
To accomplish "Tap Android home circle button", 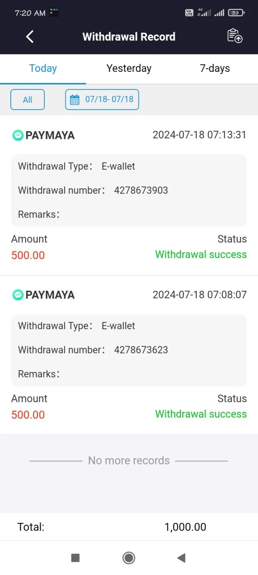I will point(129,558).
